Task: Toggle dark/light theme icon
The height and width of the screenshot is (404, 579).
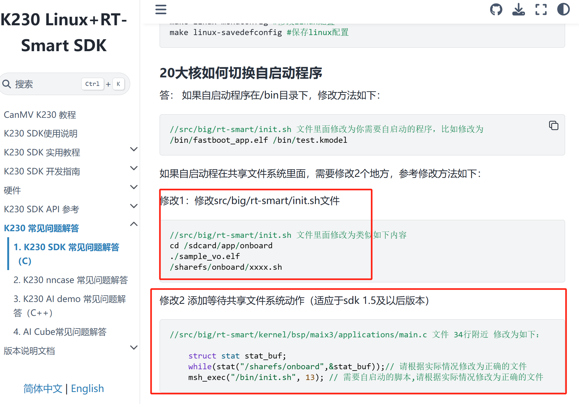Action: point(563,9)
